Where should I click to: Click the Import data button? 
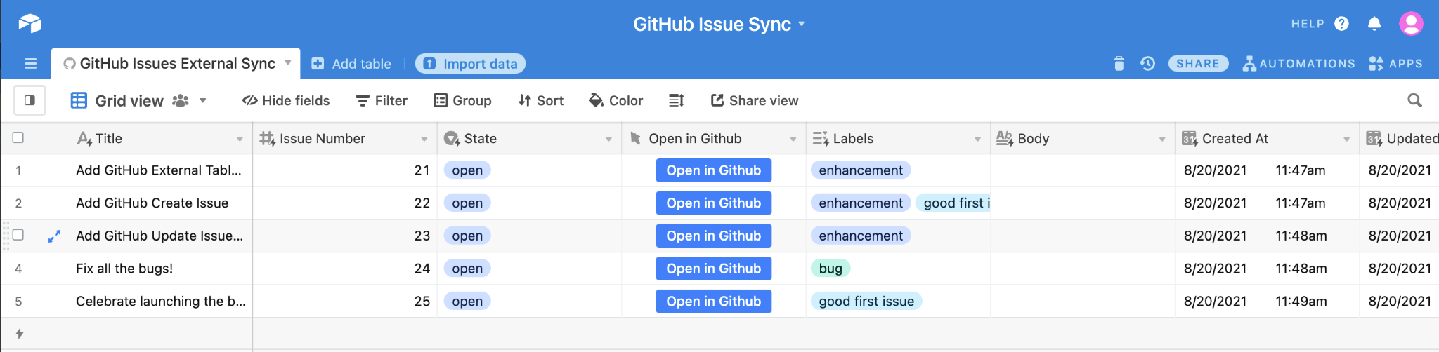click(471, 64)
